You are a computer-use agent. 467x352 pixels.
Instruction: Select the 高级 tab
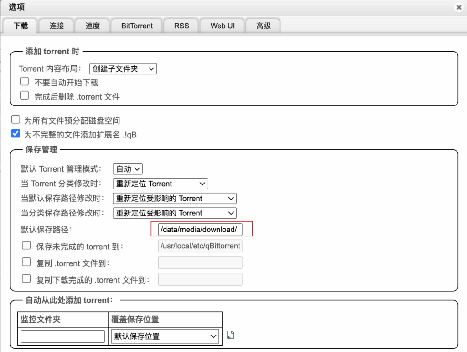pyautogui.click(x=263, y=26)
